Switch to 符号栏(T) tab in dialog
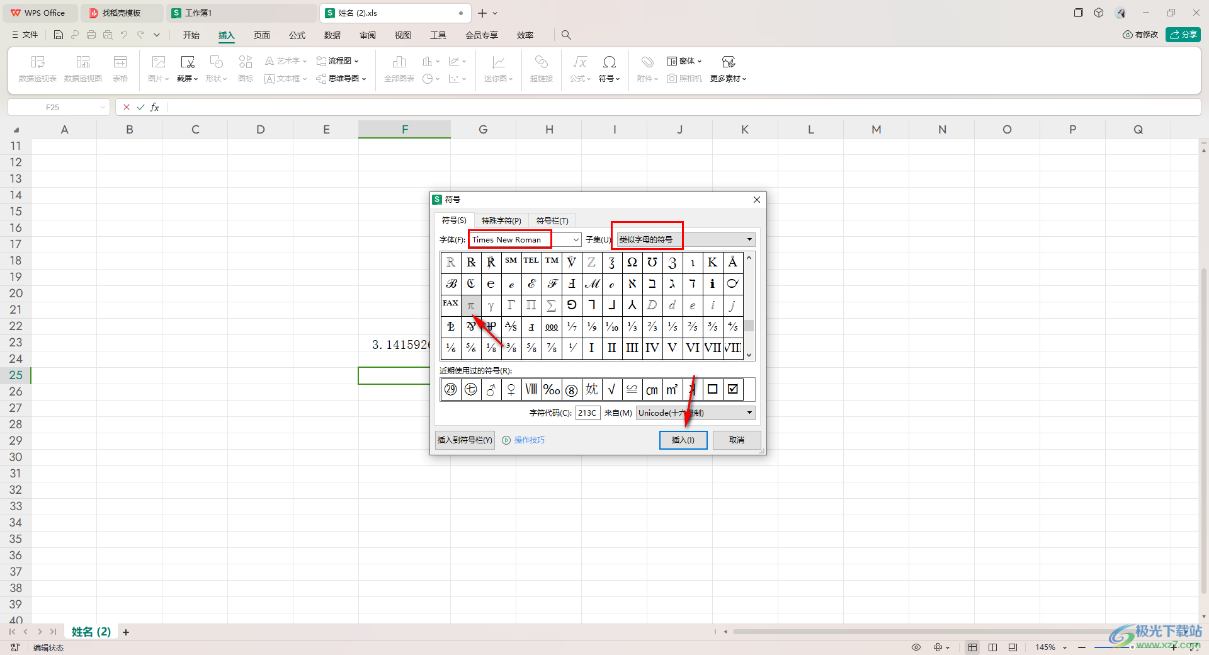 tap(552, 221)
